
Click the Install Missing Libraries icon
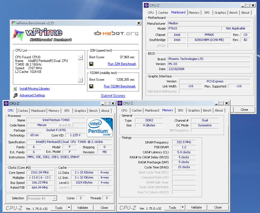[15, 89]
